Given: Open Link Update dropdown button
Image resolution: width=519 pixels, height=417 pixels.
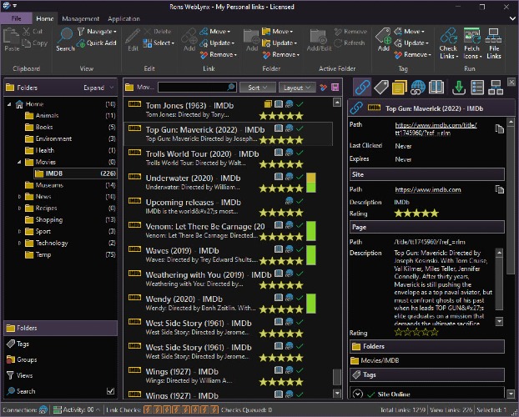Looking at the screenshot, I should (218, 43).
